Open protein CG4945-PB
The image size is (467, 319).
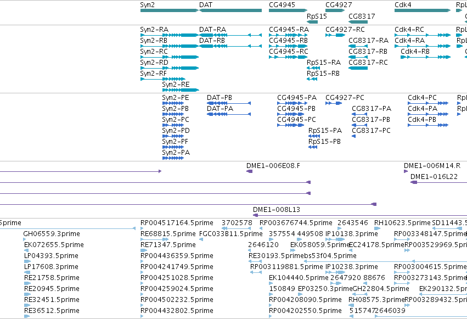click(x=291, y=114)
